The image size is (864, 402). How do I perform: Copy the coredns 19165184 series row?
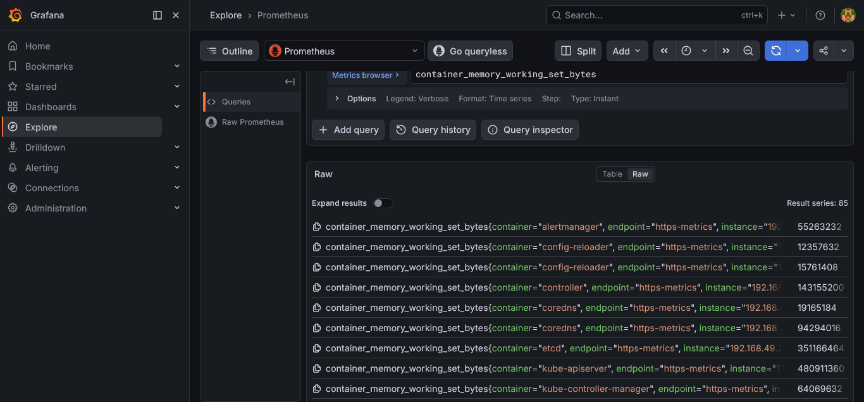click(x=318, y=308)
